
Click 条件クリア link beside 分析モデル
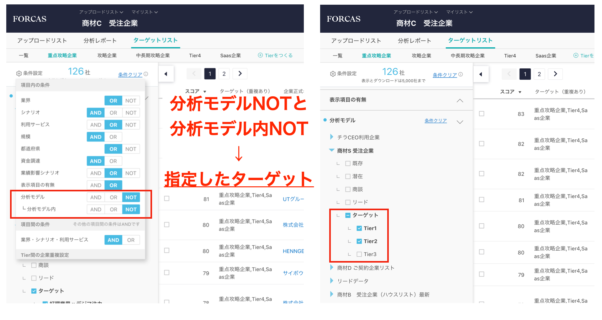(436, 121)
